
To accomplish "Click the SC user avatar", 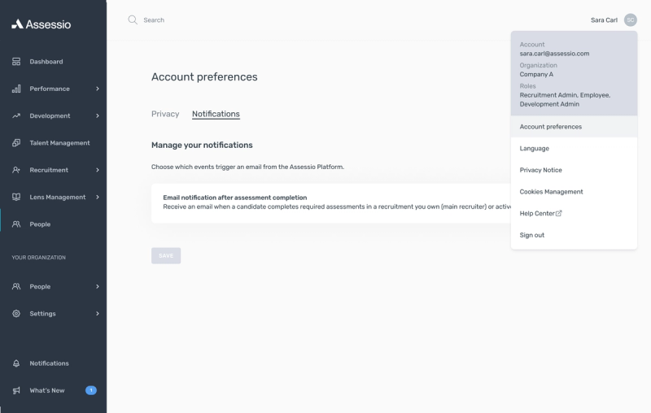I will (631, 20).
